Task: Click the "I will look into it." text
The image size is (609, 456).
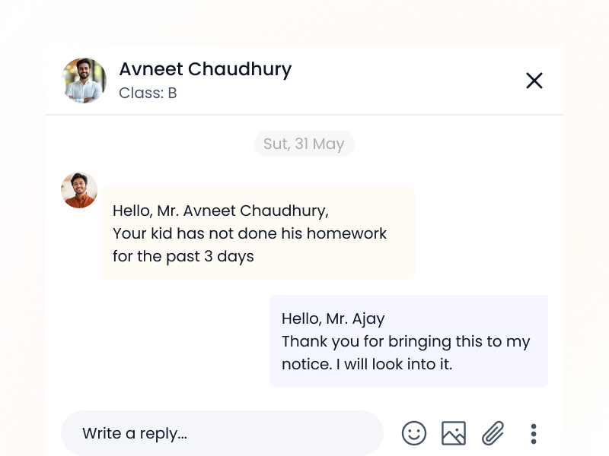Action: tap(398, 364)
